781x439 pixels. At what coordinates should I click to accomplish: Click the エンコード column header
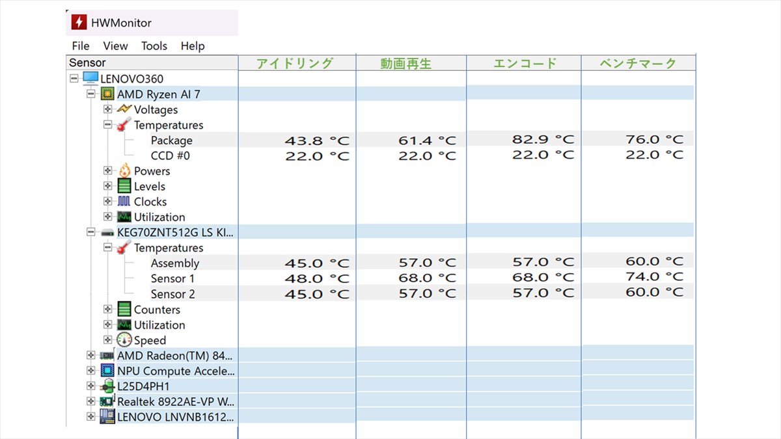[525, 63]
